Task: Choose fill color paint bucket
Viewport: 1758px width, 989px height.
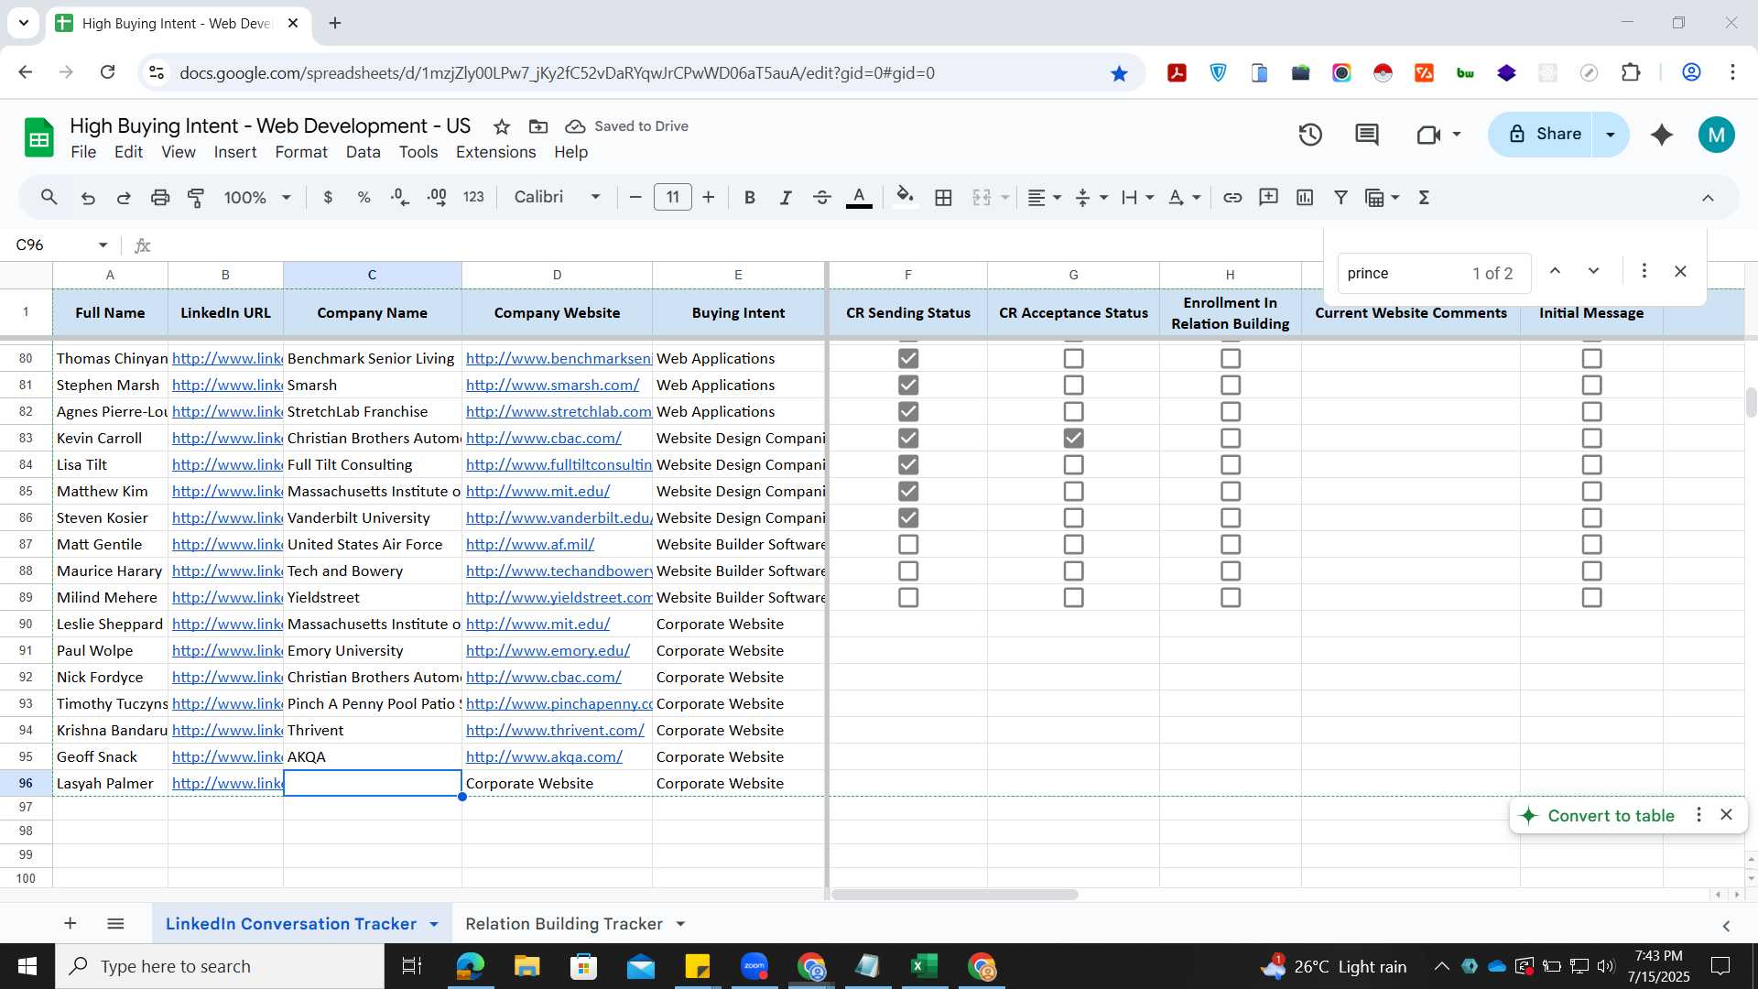Action: [906, 198]
